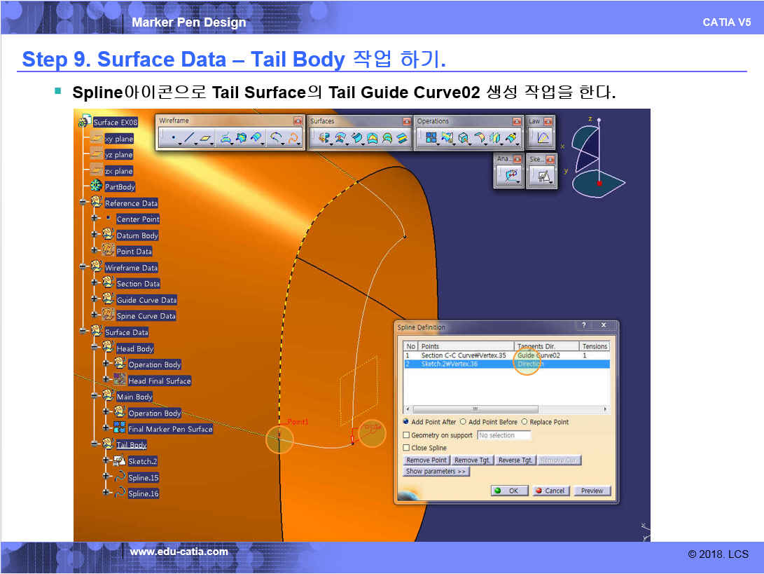The width and height of the screenshot is (764, 574).
Task: Select the Replace Point radio button
Action: (526, 422)
